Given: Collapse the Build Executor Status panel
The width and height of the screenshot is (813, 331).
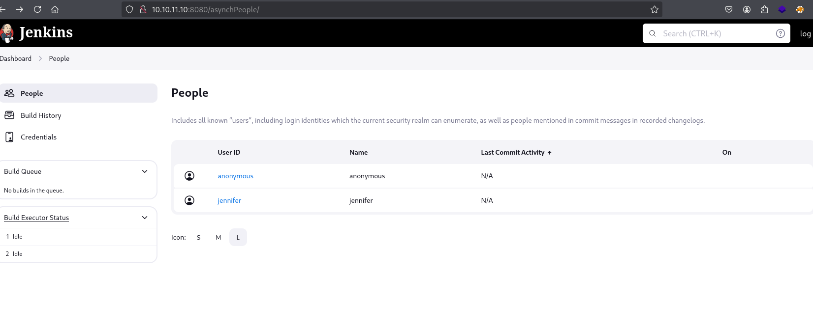Looking at the screenshot, I should pos(145,218).
